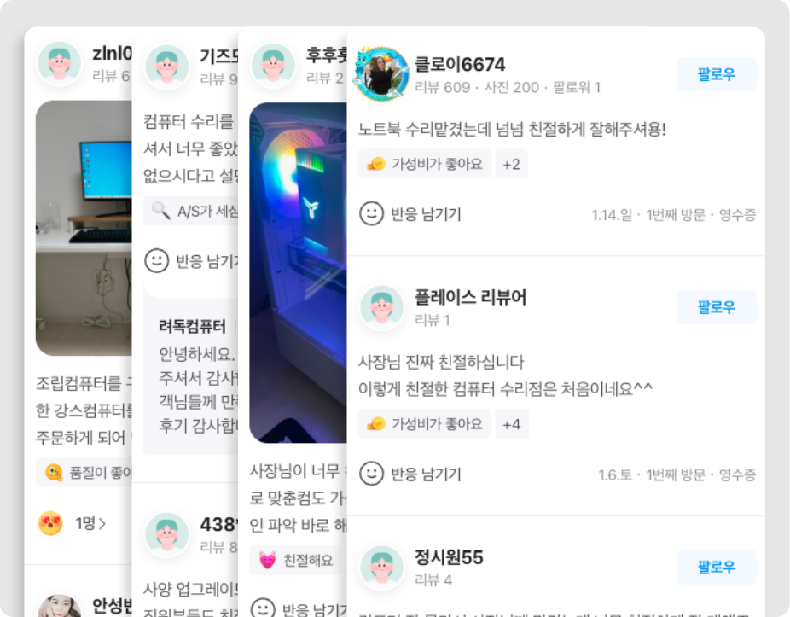Select the 품질이 좋아요 tag chip

coord(84,472)
